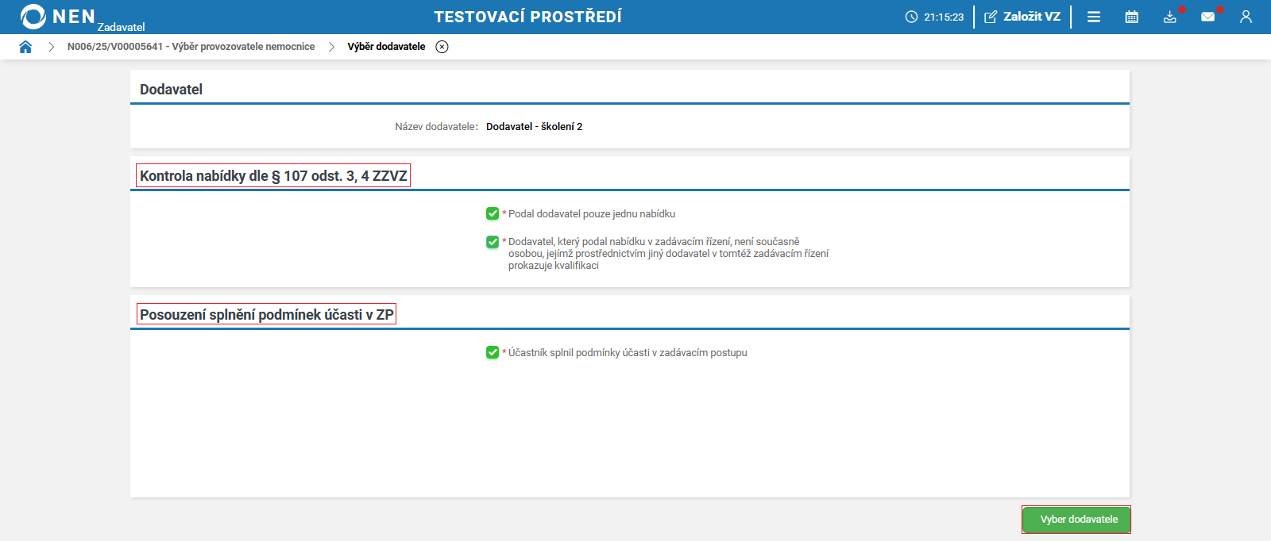The height and width of the screenshot is (541, 1271).
Task: Click the Založit VZ button
Action: (1022, 17)
